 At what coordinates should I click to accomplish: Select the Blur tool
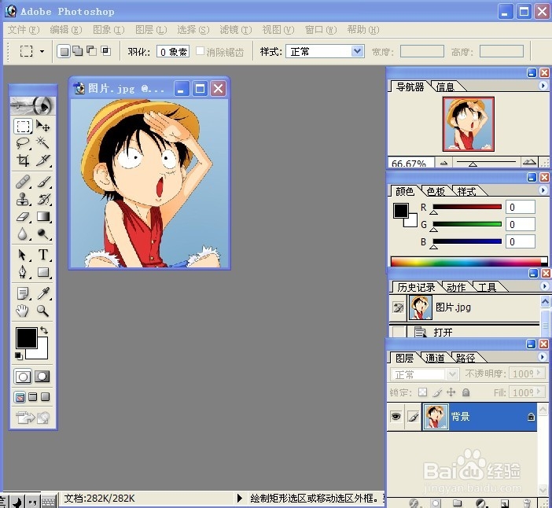(23, 234)
